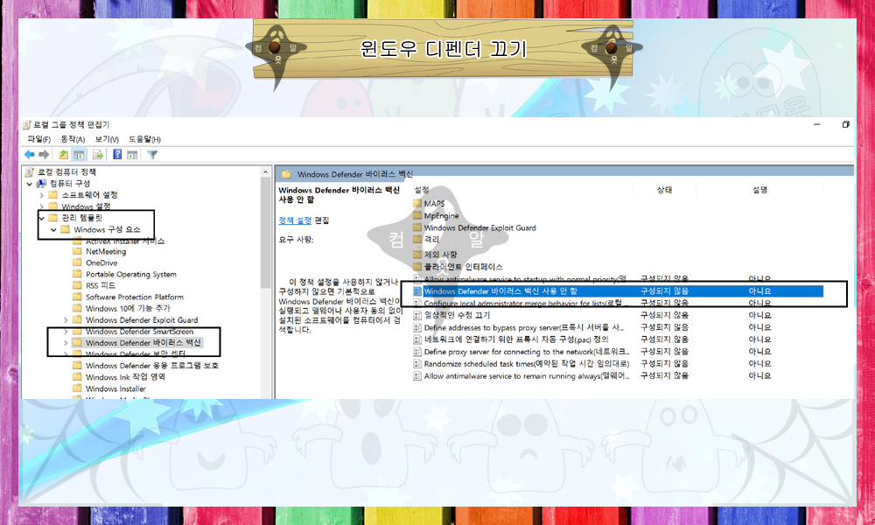875x525 pixels.
Task: Expand Windows Defender Exploit Guard tree node
Action: click(x=66, y=320)
